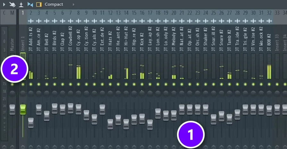Toggle the view waveforms icon
Image resolution: width=287 pixels, height=149 pixels.
[30, 4]
